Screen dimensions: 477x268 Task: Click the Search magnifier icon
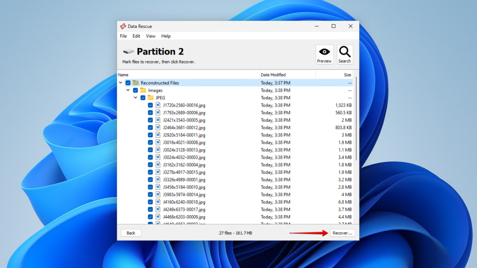click(345, 54)
